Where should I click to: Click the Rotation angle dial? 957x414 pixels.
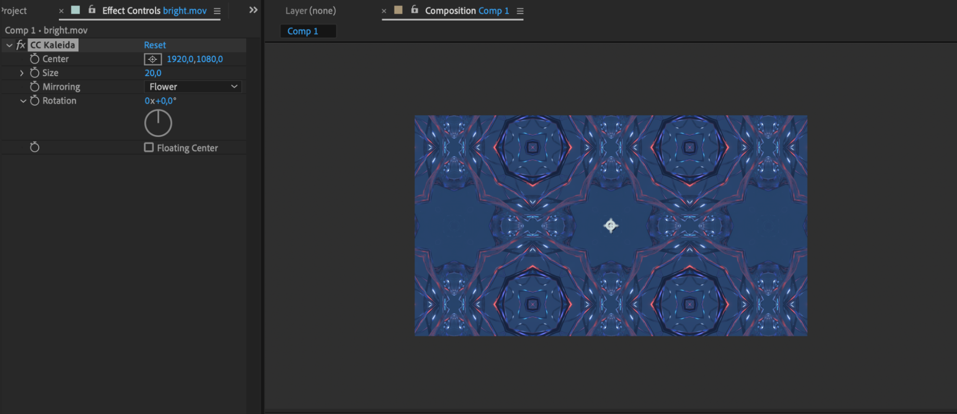click(x=158, y=123)
